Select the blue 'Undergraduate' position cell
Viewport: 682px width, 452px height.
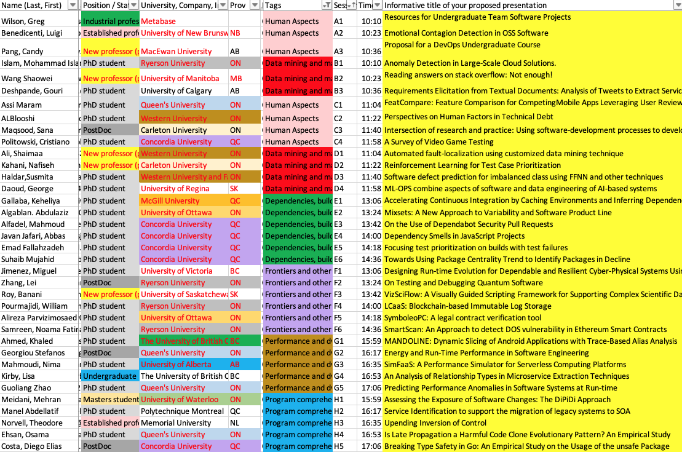111,376
